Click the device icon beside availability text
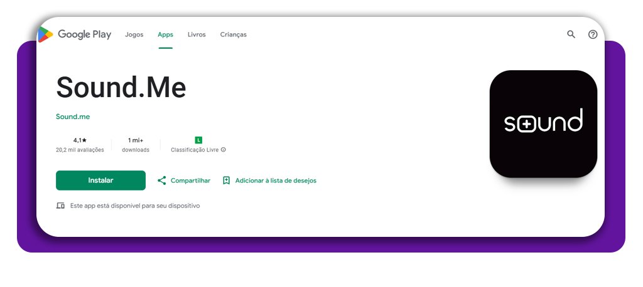 point(60,206)
